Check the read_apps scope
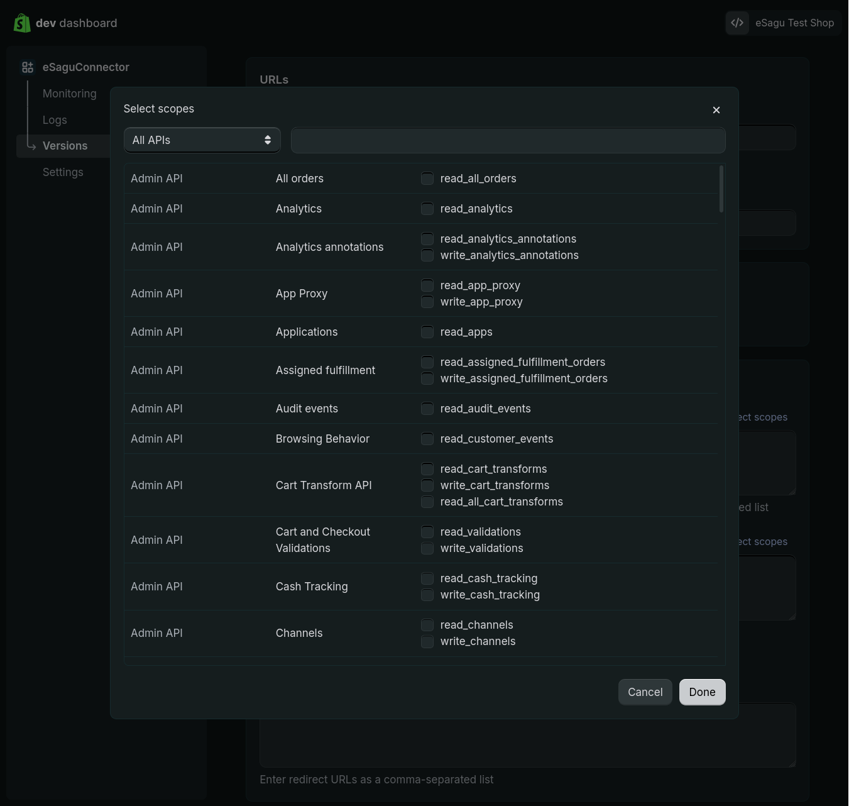The height and width of the screenshot is (806, 849). 427,332
